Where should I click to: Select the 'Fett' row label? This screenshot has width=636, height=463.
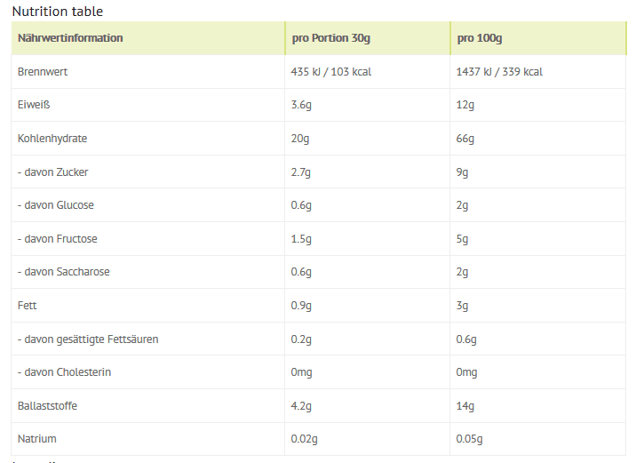pyautogui.click(x=28, y=305)
